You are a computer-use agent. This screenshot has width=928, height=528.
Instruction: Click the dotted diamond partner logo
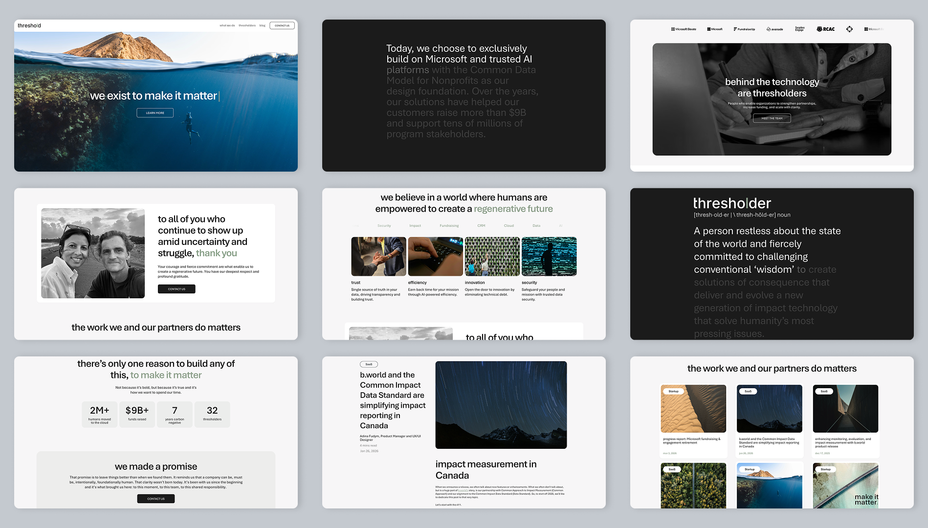[849, 29]
